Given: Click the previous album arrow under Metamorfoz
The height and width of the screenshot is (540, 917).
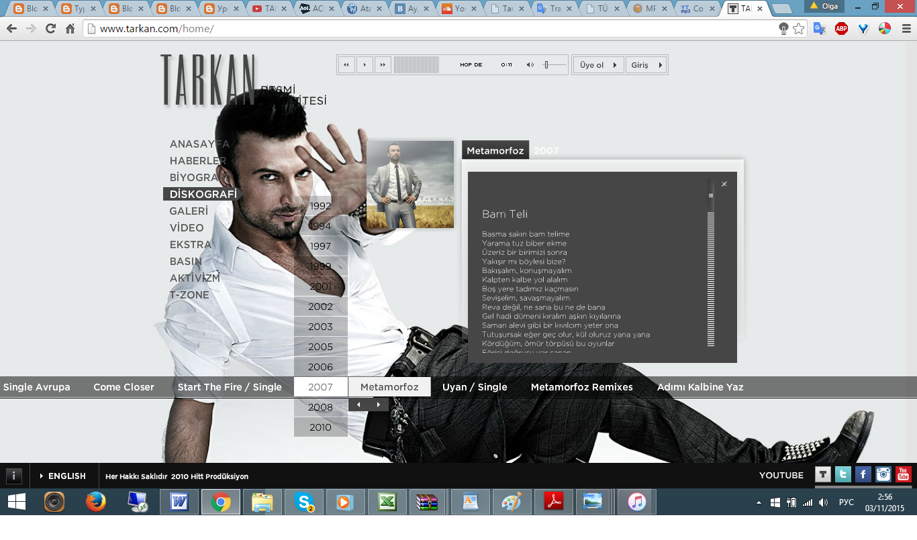Looking at the screenshot, I should [358, 404].
